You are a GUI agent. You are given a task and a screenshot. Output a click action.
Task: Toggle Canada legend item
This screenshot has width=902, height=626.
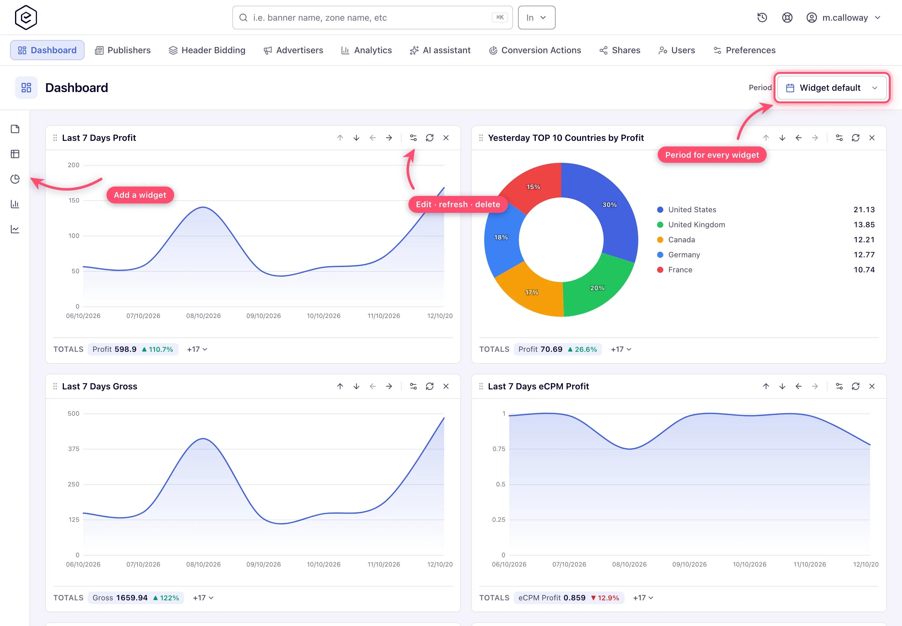pyautogui.click(x=766, y=240)
